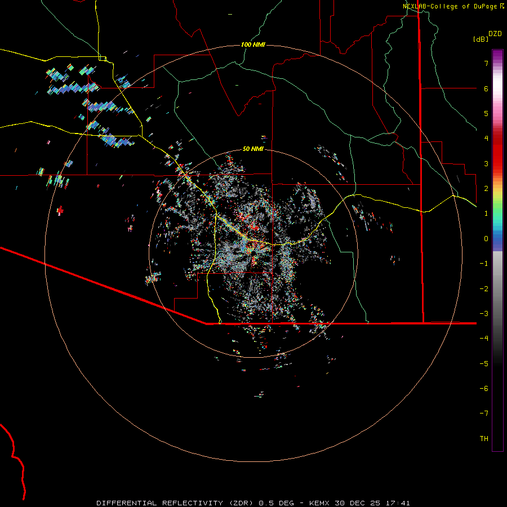This screenshot has width=507, height=507.
Task: Click the 4 value on color scale
Action: point(486,139)
